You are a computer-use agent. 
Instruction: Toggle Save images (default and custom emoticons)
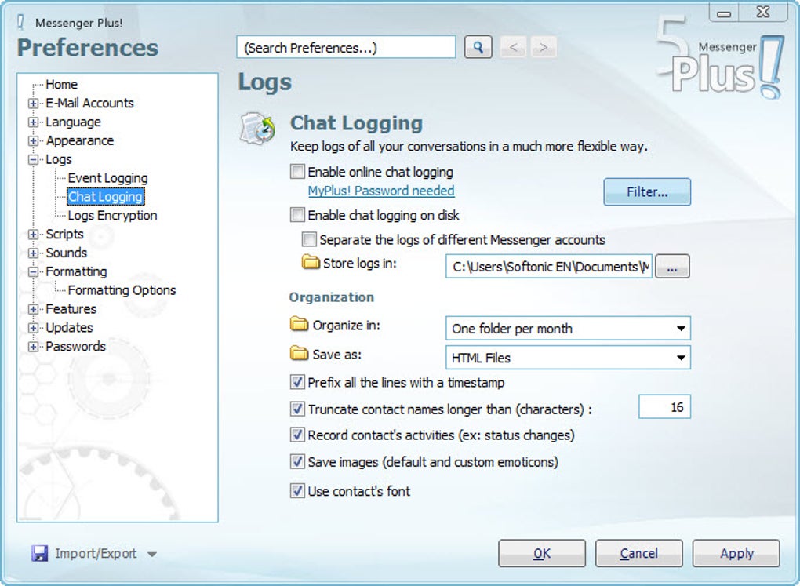(297, 462)
